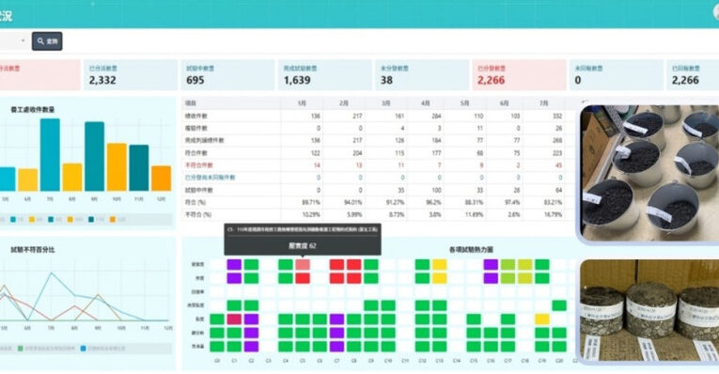This screenshot has width=719, height=374.
Task: Click the red 壓實度 heatmap cell in column C8
Action: click(353, 264)
